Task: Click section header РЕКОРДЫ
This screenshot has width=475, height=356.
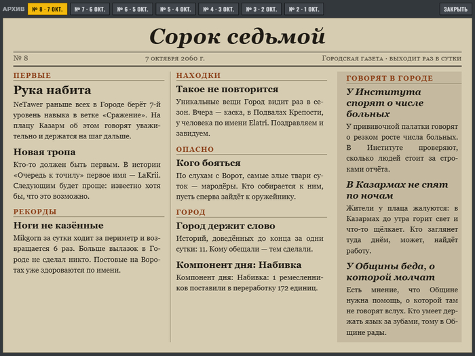Action: (35, 212)
